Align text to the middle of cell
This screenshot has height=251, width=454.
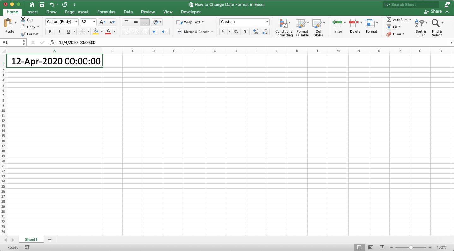click(x=136, y=22)
